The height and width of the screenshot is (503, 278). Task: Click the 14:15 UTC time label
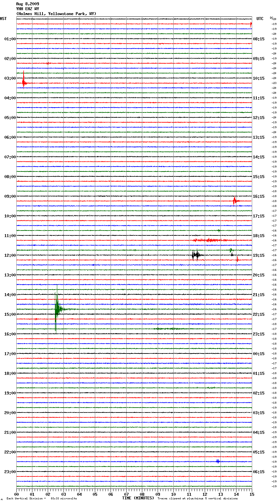tap(259, 157)
